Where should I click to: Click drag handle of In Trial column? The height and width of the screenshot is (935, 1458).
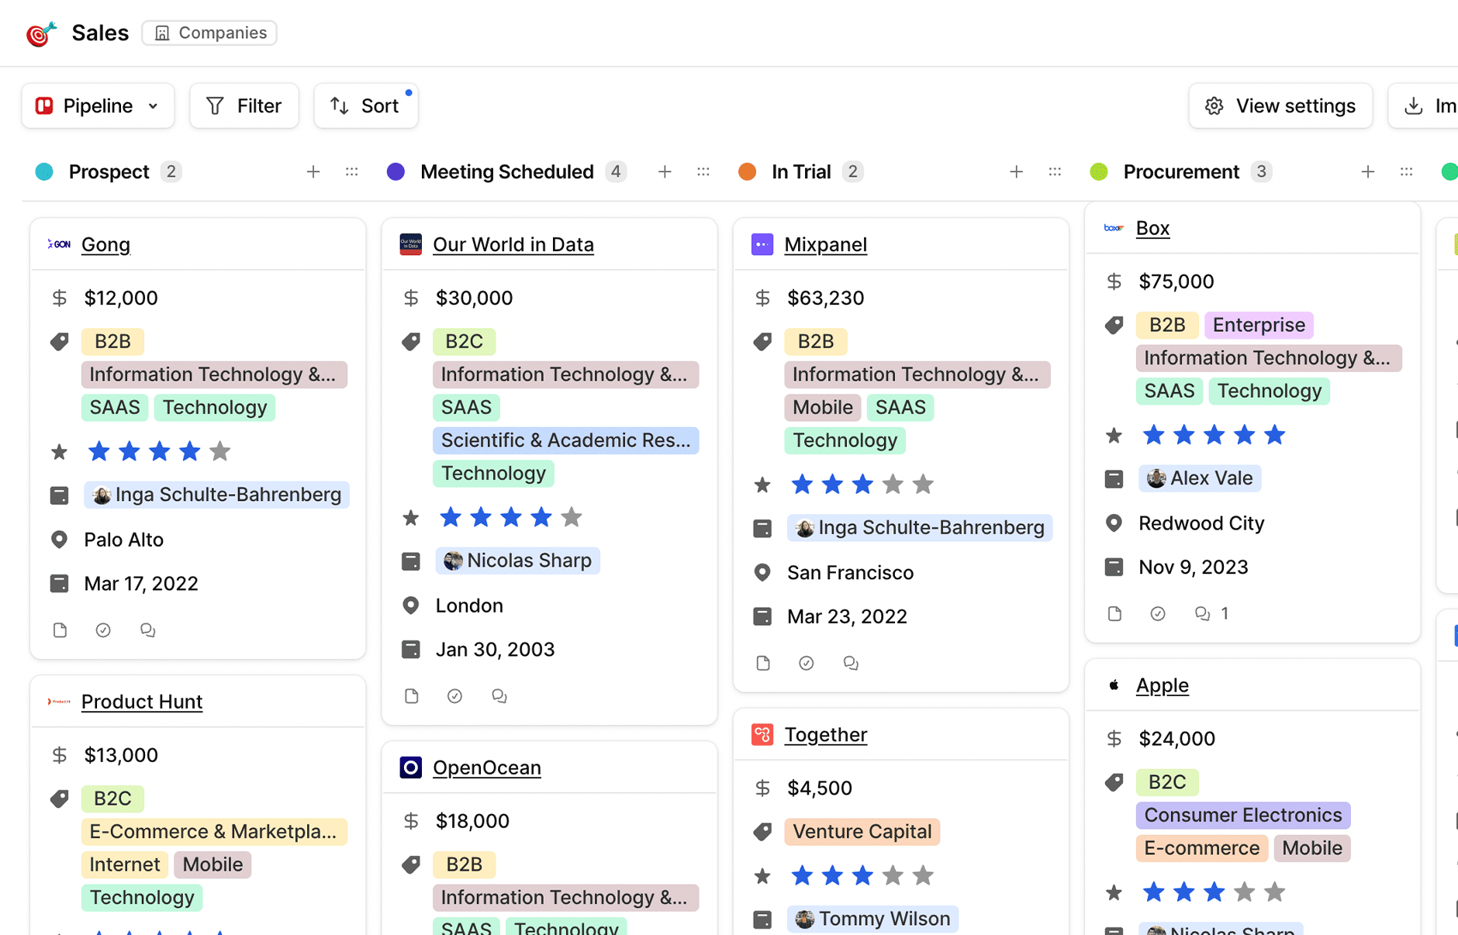pyautogui.click(x=1055, y=171)
